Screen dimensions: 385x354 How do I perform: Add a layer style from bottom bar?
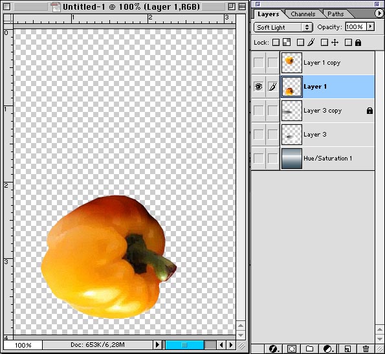[273, 349]
